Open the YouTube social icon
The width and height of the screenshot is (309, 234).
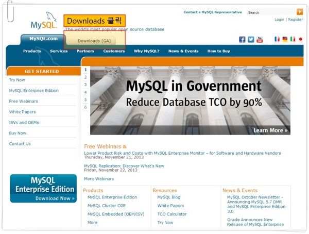tap(260, 40)
